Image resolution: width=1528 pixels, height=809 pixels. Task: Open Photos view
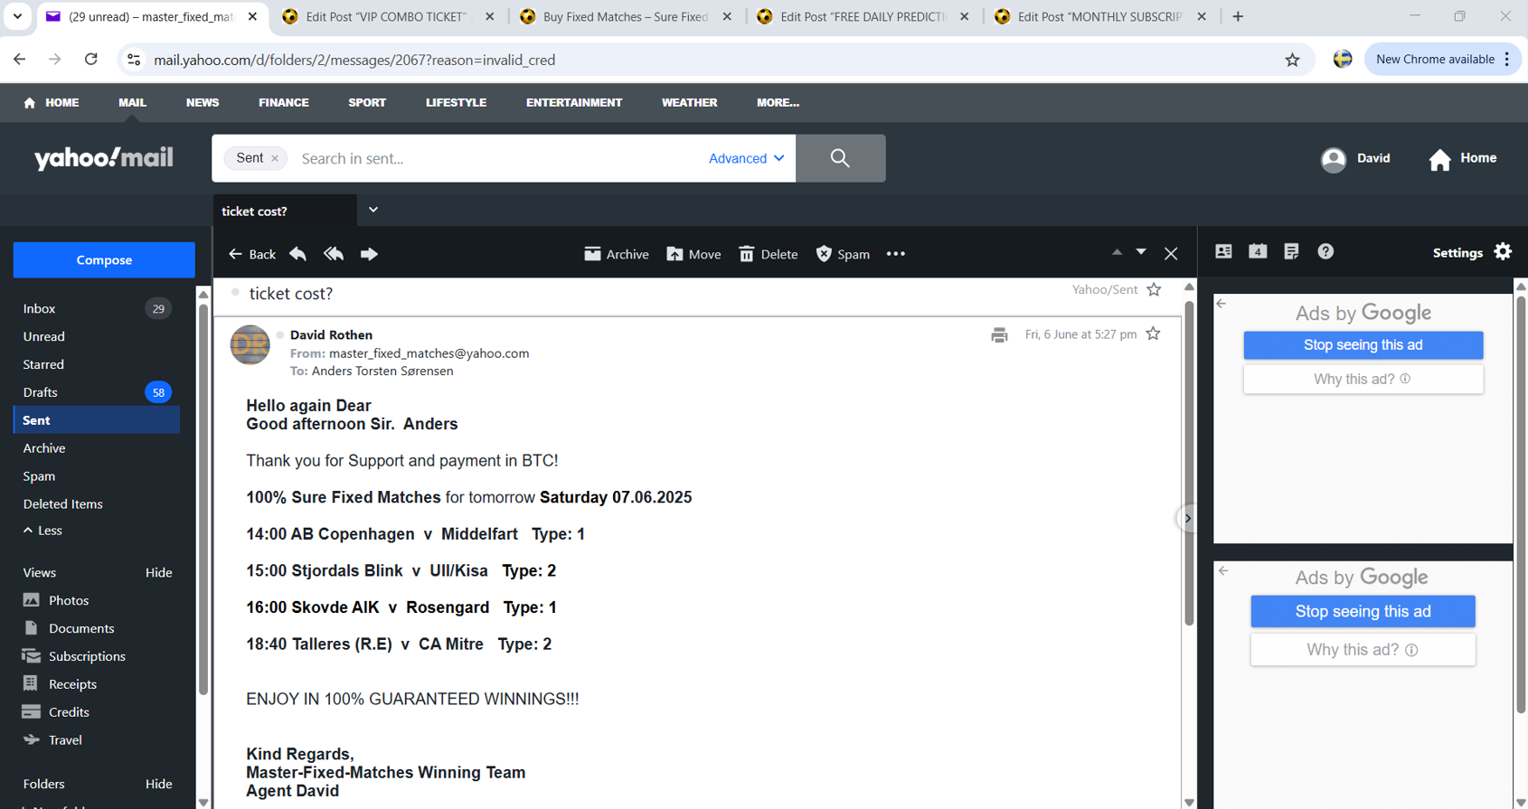tap(56, 600)
